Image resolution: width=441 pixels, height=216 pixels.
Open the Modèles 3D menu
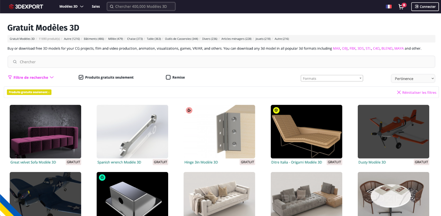(x=71, y=6)
